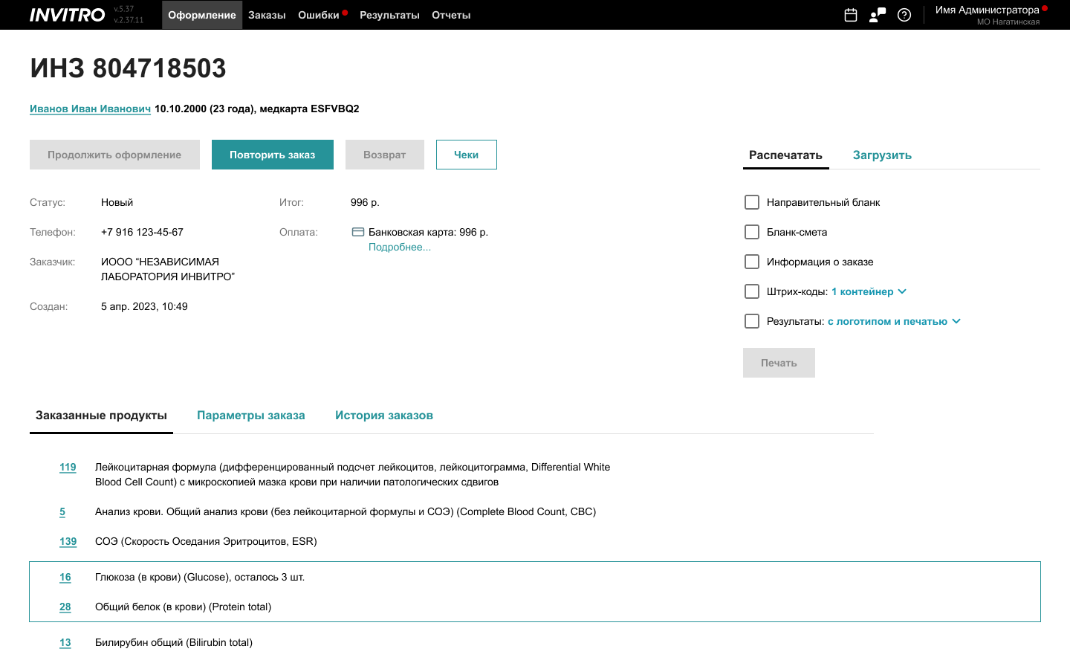Check the Бланк-смета checkbox
Viewport: 1070px width, 669px height.
click(x=752, y=232)
